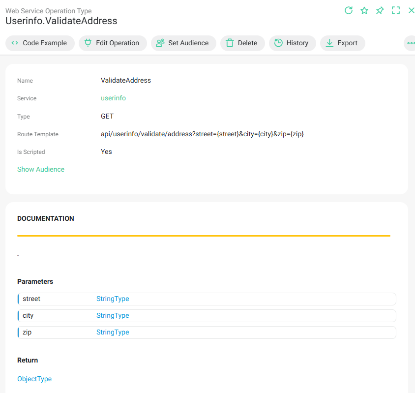The image size is (415, 393).
Task: Open the Code Example view
Action: 40,43
